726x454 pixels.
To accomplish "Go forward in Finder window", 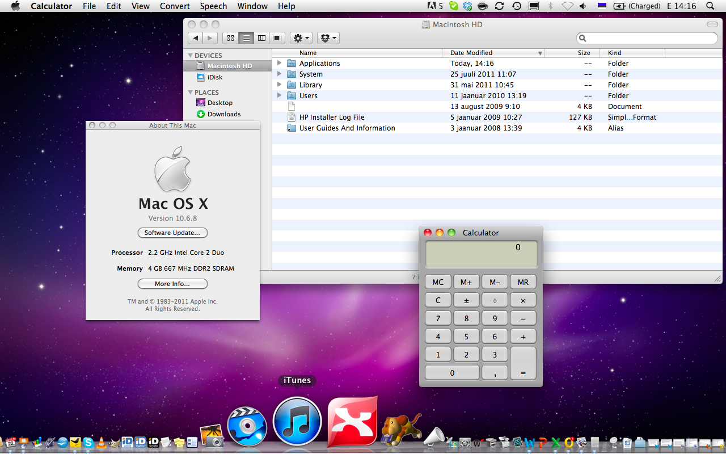I will tap(210, 38).
